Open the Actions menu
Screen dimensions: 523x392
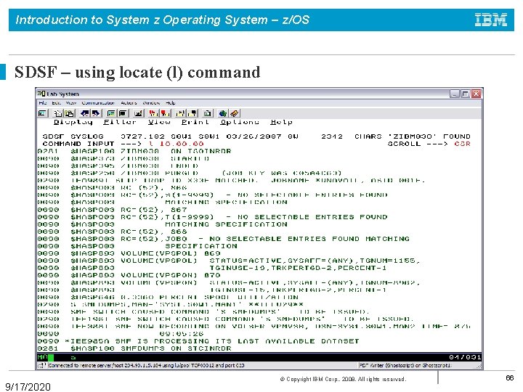[129, 103]
